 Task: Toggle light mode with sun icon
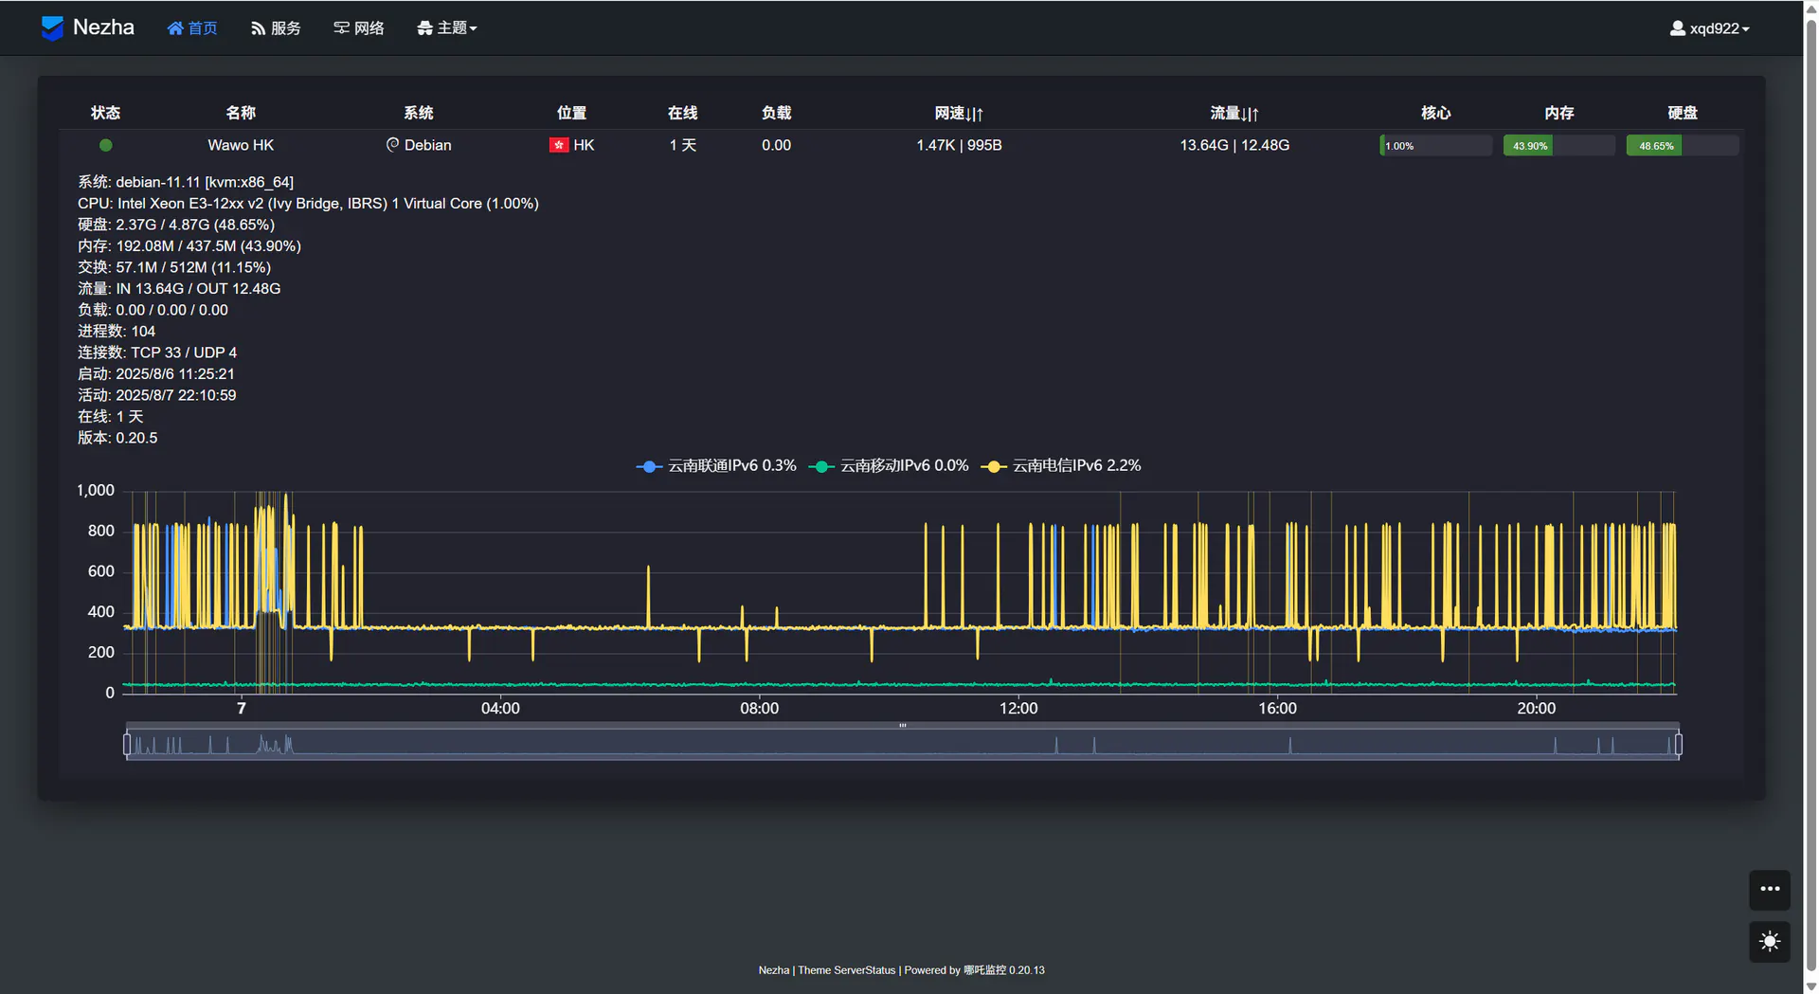[1769, 942]
